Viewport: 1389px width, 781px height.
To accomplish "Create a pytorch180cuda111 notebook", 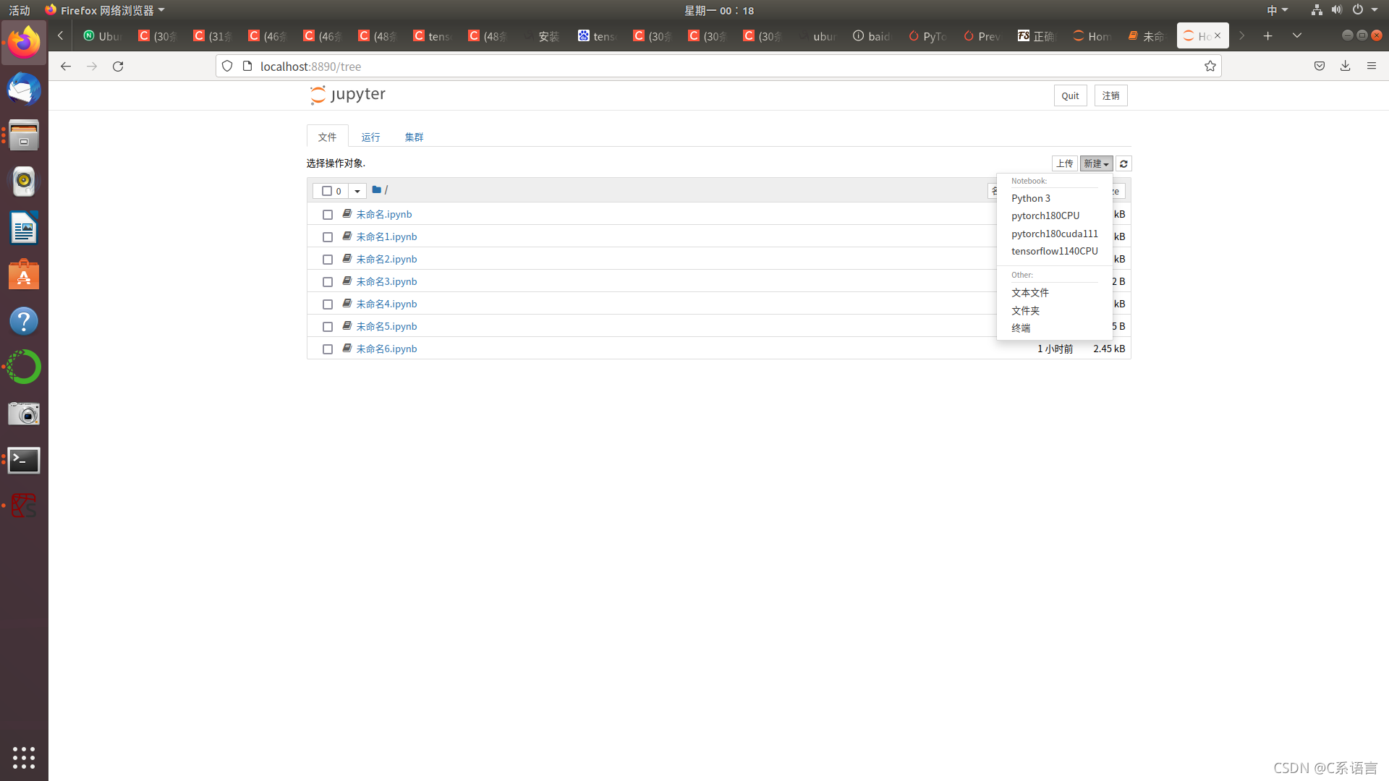I will tap(1054, 234).
